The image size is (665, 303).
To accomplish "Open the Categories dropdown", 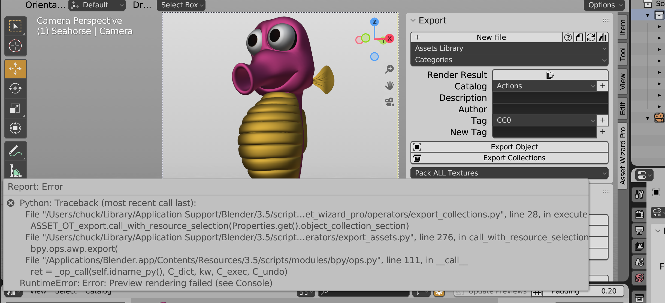I will pos(509,60).
